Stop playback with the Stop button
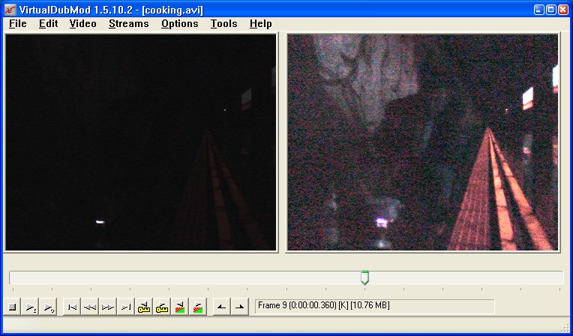Screen dimensions: 573x336 point(12,307)
